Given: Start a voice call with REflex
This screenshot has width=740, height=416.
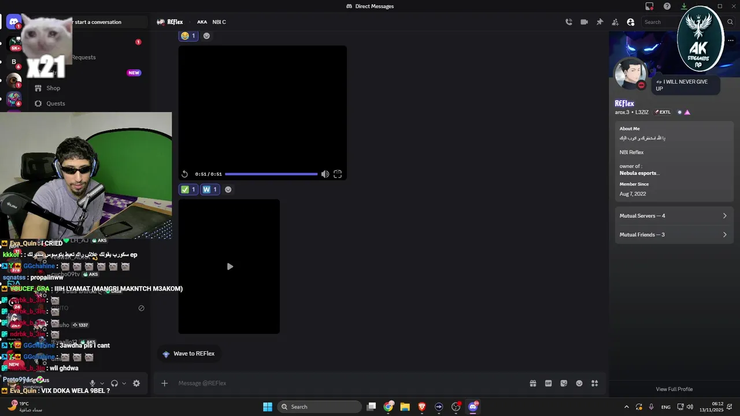Looking at the screenshot, I should point(569,22).
